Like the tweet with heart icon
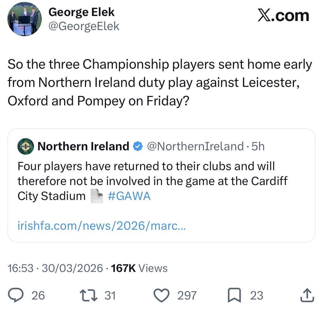This screenshot has width=323, height=313. click(x=161, y=295)
